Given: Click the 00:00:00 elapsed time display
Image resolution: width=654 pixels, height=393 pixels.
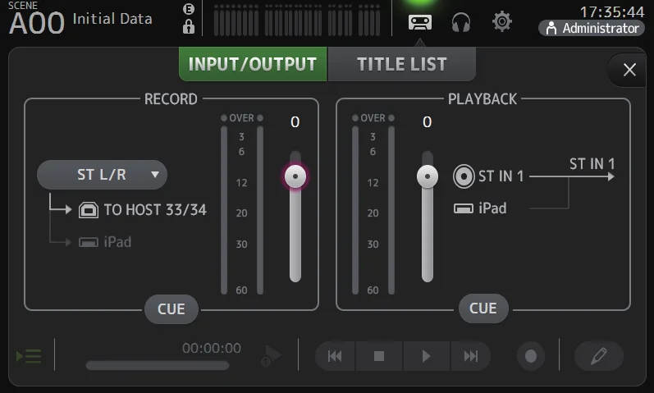Looking at the screenshot, I should [212, 348].
